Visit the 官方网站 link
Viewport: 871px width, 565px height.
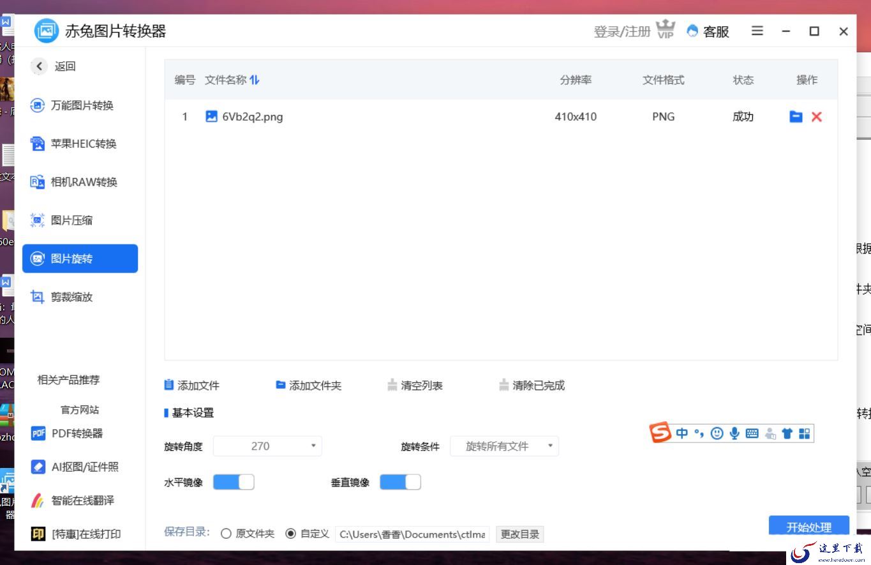(80, 410)
